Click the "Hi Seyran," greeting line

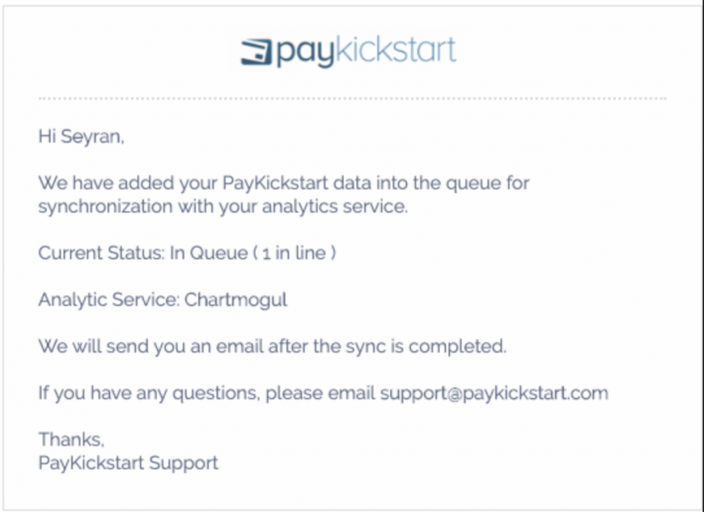pos(80,137)
